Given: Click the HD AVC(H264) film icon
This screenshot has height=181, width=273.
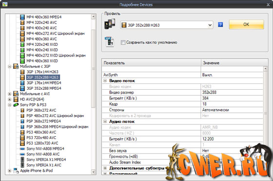Looking at the screenshot, I should [x=16, y=100].
